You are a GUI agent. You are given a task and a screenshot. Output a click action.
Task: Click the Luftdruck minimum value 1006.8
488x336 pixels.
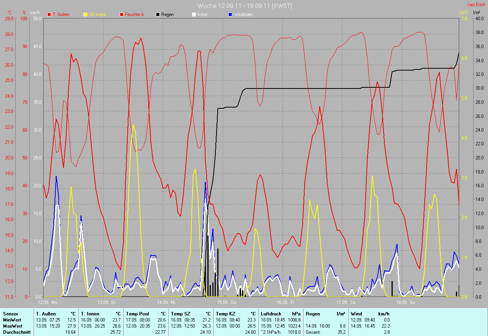294,320
